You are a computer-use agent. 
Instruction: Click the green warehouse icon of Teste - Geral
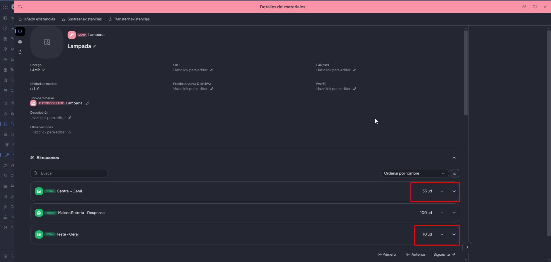(x=39, y=234)
